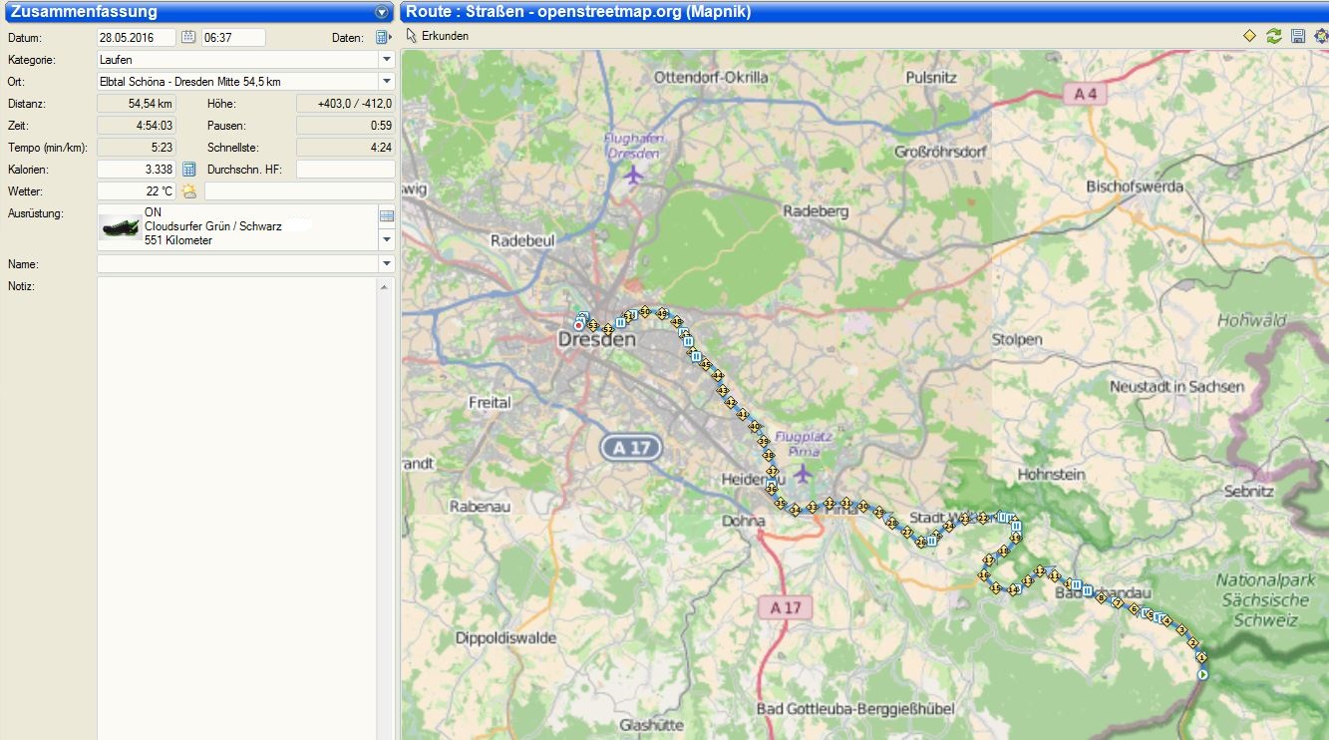Click the yellow diamond marker toolbar icon

(x=1249, y=36)
